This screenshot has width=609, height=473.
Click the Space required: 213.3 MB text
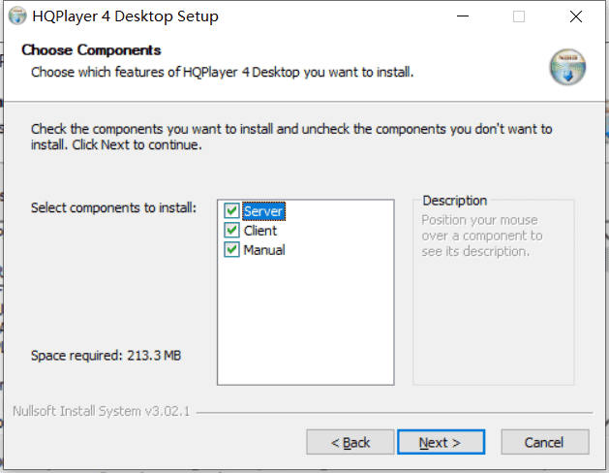[x=107, y=356]
